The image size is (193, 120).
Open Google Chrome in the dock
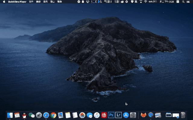tap(53, 115)
